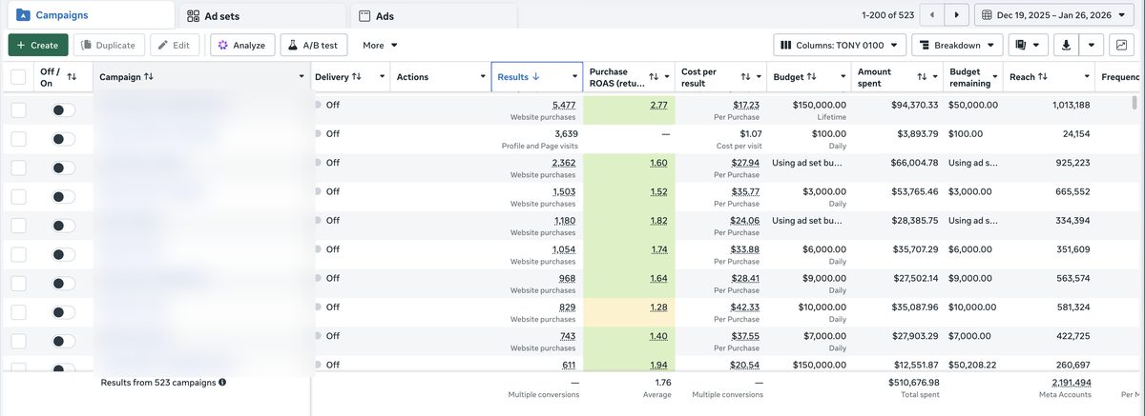Switch to the Ad sets tab
Screen dimensions: 1145x416
coord(262,15)
